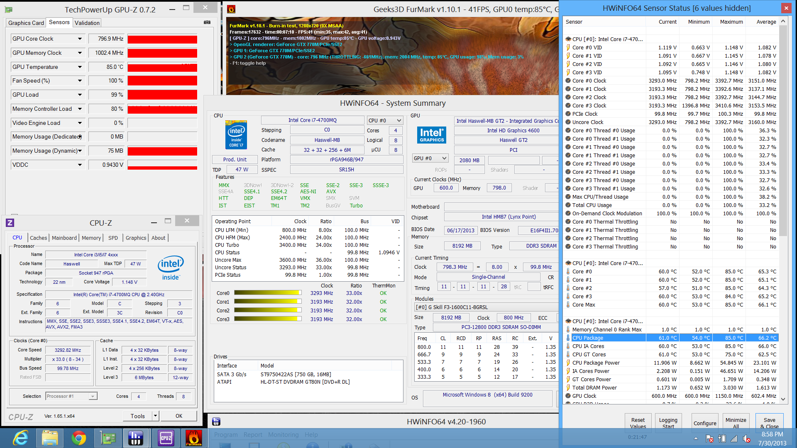Click the Minimize All button
The image size is (797, 448).
point(736,423)
